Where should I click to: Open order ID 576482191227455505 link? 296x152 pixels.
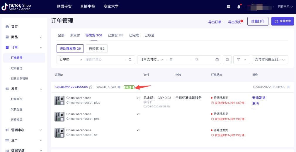tap(71, 87)
